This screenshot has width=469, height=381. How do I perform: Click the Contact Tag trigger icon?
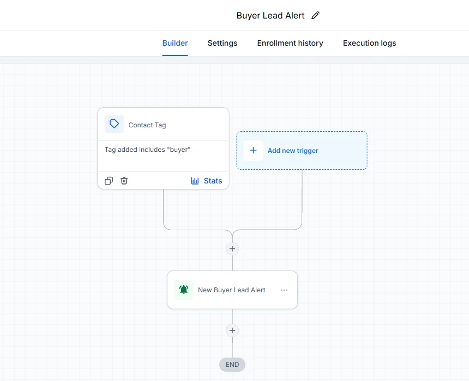tap(115, 124)
